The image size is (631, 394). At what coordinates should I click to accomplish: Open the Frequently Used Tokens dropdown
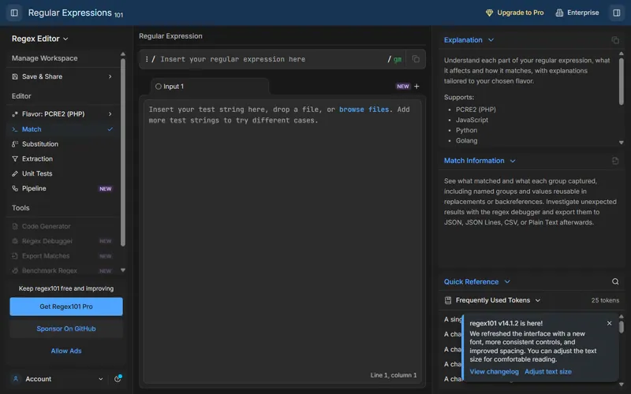pos(498,300)
